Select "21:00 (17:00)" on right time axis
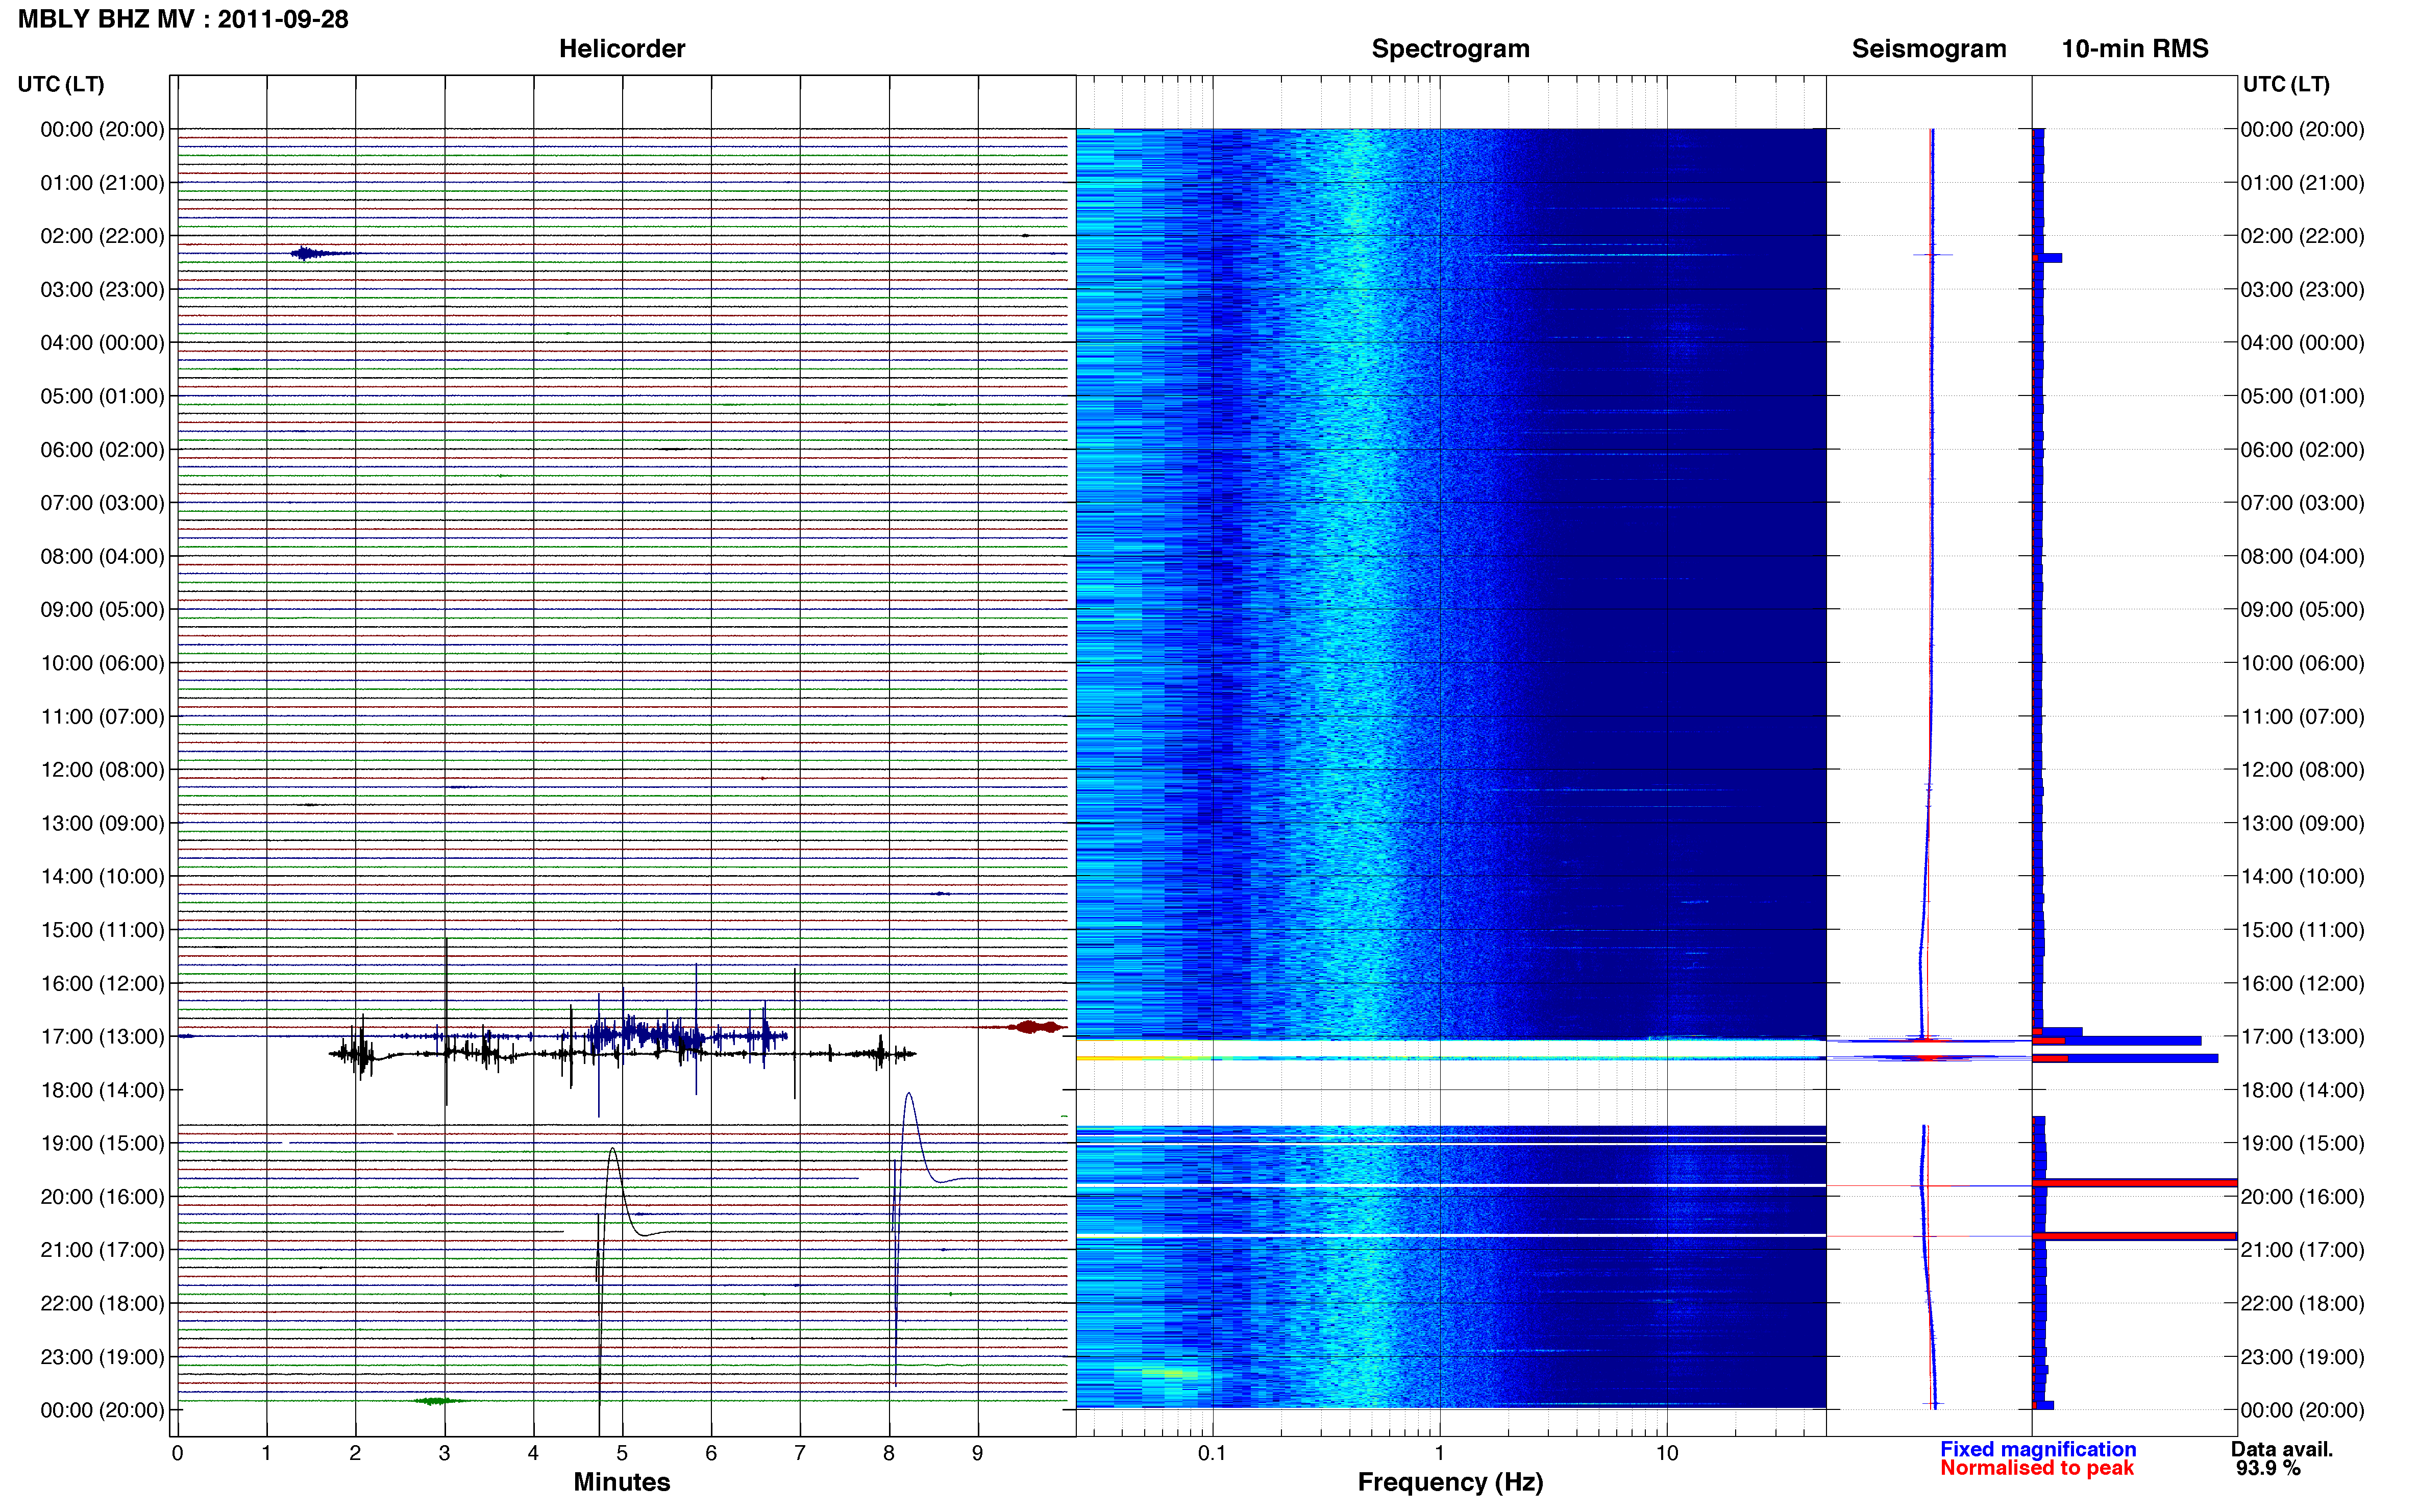The height and width of the screenshot is (1512, 2419). pyautogui.click(x=2302, y=1250)
